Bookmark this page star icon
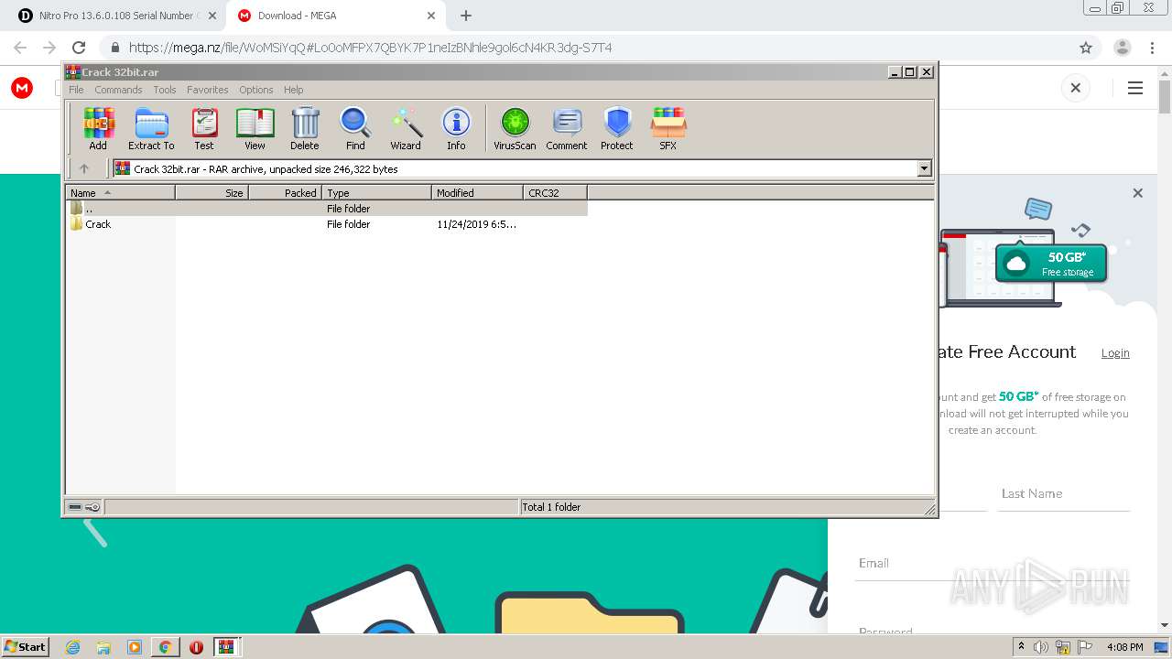Viewport: 1172px width, 659px height. 1086,48
